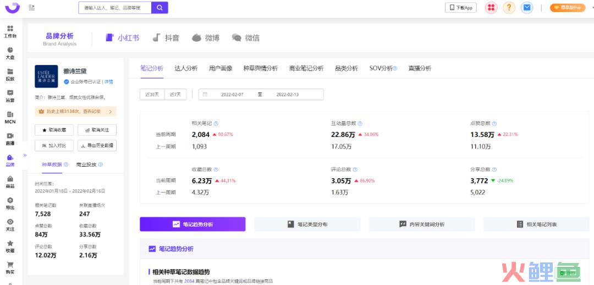Click the 取消关注 button

(97, 130)
